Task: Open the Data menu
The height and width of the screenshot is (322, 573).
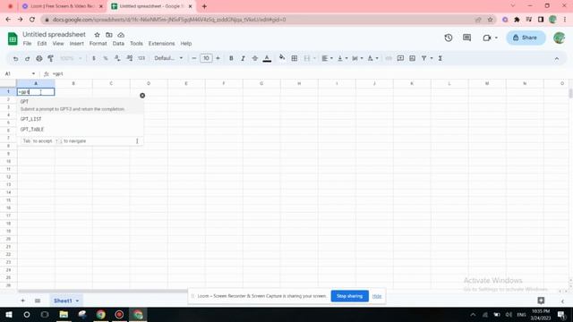Action: pyautogui.click(x=118, y=44)
